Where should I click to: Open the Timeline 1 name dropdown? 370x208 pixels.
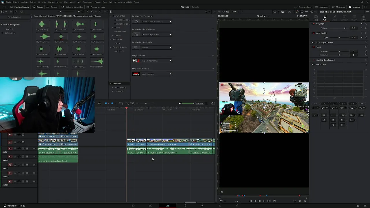tap(263, 16)
